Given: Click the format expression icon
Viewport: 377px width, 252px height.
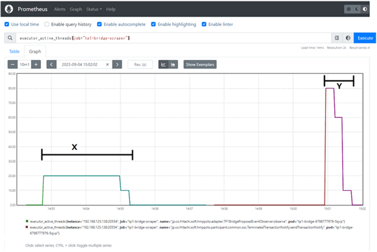Looking at the screenshot, I should point(336,38).
